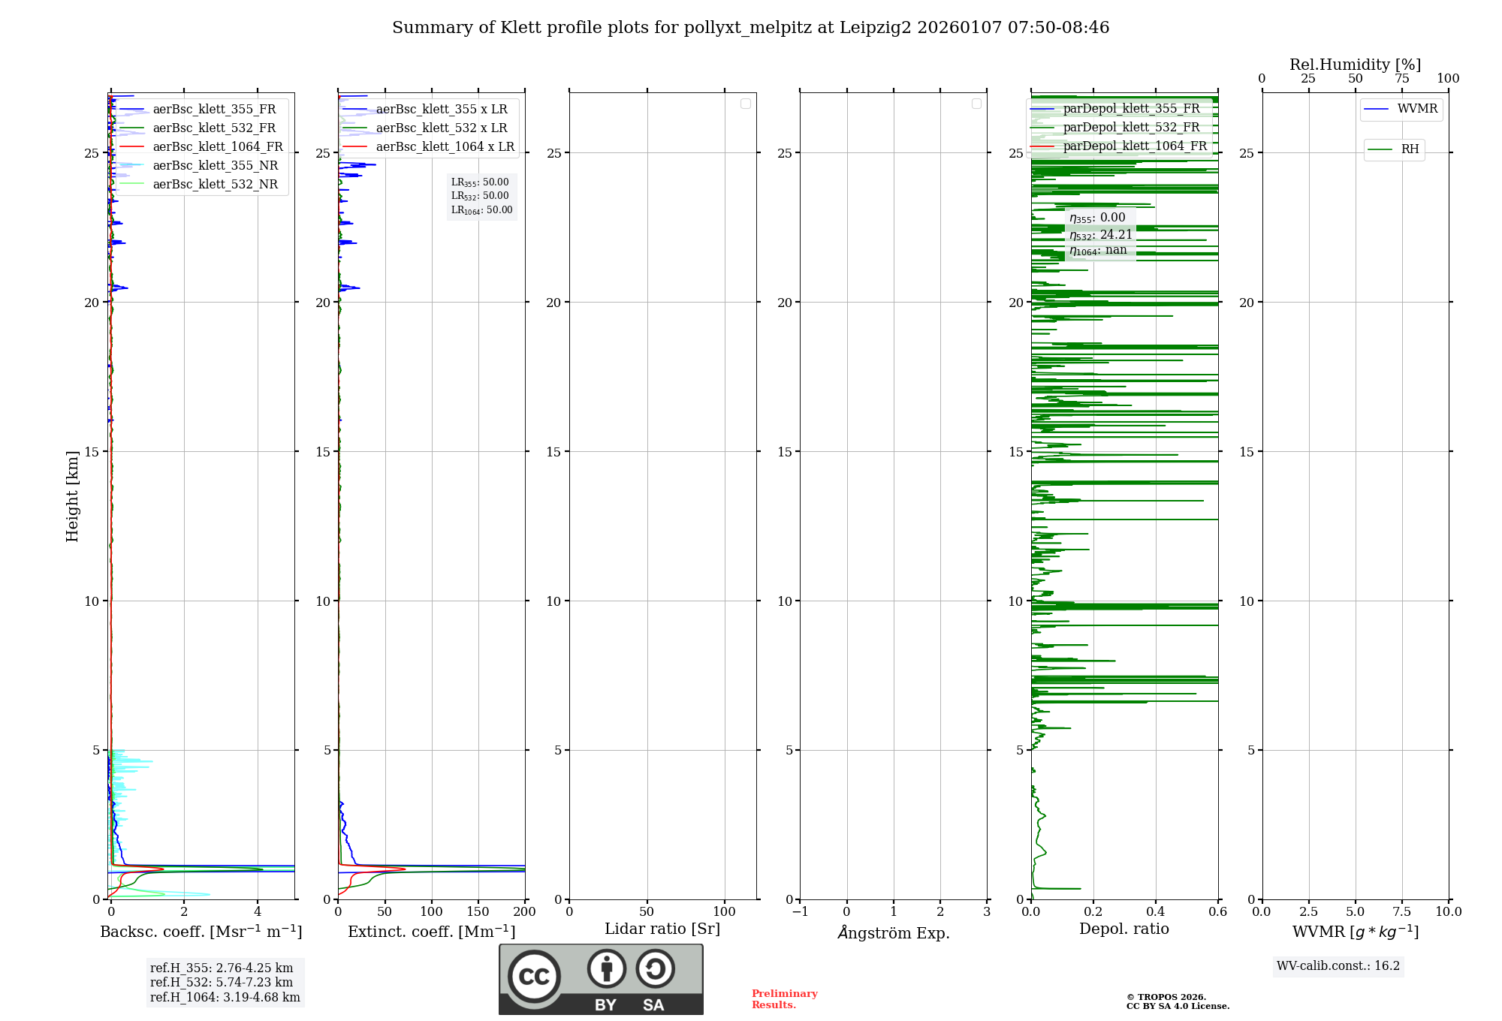Click the aerBsc_klett_532_NR legend entry
Viewport: 1502px width, 1021px height.
pos(215,184)
